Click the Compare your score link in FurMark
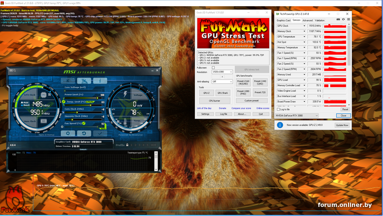383x216 pixels. click(x=241, y=108)
